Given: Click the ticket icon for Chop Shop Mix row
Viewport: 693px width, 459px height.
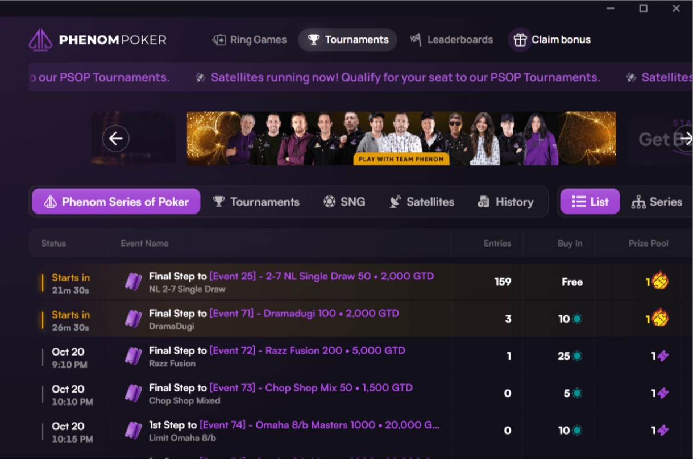Looking at the screenshot, I should click(134, 393).
